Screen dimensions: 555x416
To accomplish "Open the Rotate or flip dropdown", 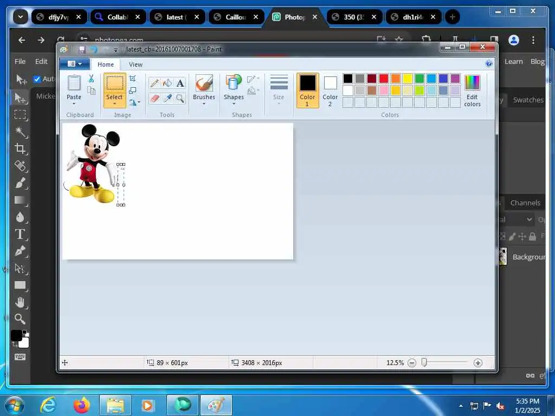I will click(134, 102).
